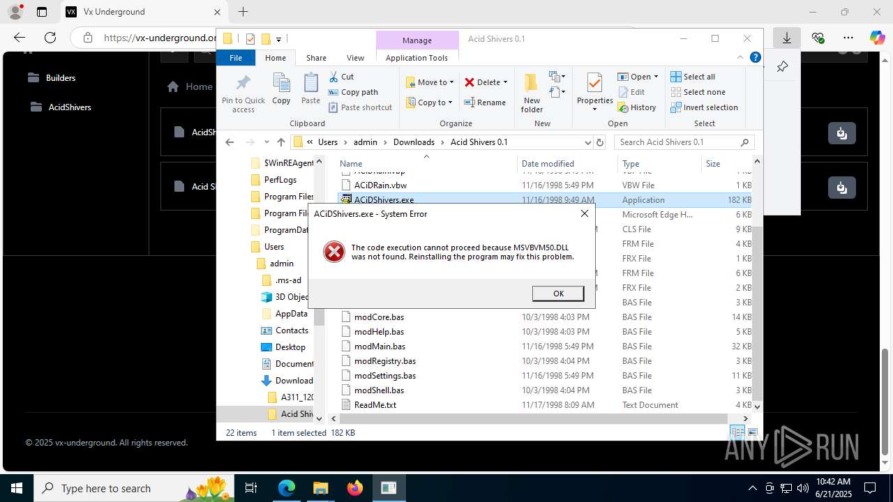This screenshot has width=893, height=502.
Task: Click admin in the address breadcrumb
Action: point(365,142)
